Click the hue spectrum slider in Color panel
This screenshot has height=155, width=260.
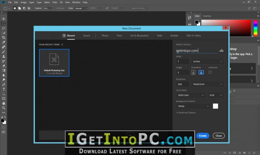click(x=256, y=28)
